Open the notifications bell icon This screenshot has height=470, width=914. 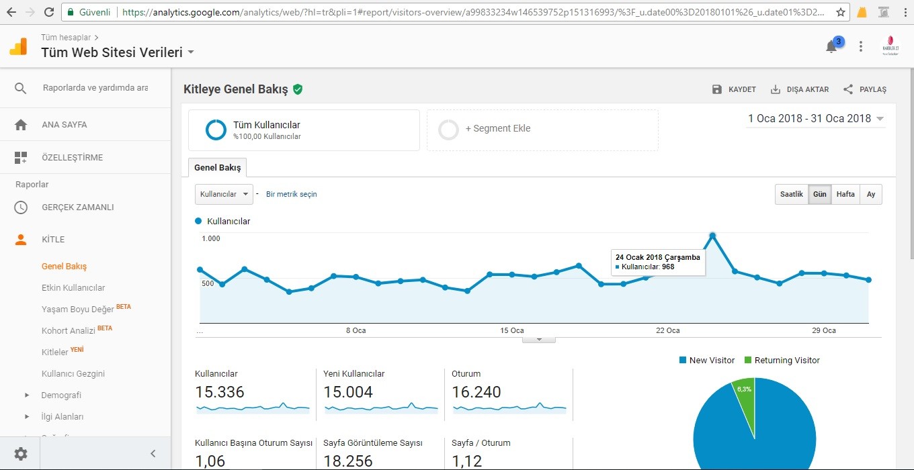pos(831,47)
